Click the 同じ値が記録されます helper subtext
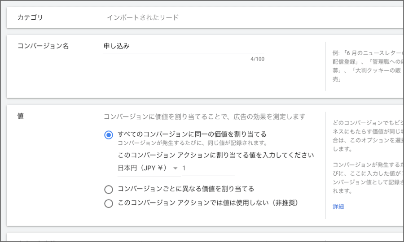The image size is (404, 242). (192, 143)
